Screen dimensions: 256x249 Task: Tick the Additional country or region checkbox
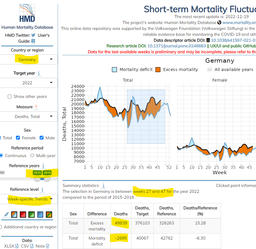(x=1, y=227)
